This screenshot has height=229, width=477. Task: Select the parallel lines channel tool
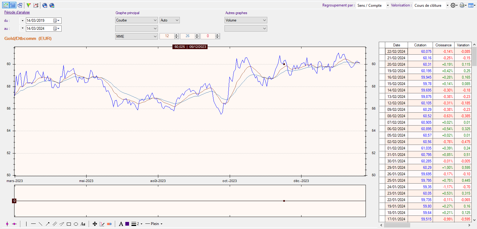pyautogui.click(x=55, y=224)
